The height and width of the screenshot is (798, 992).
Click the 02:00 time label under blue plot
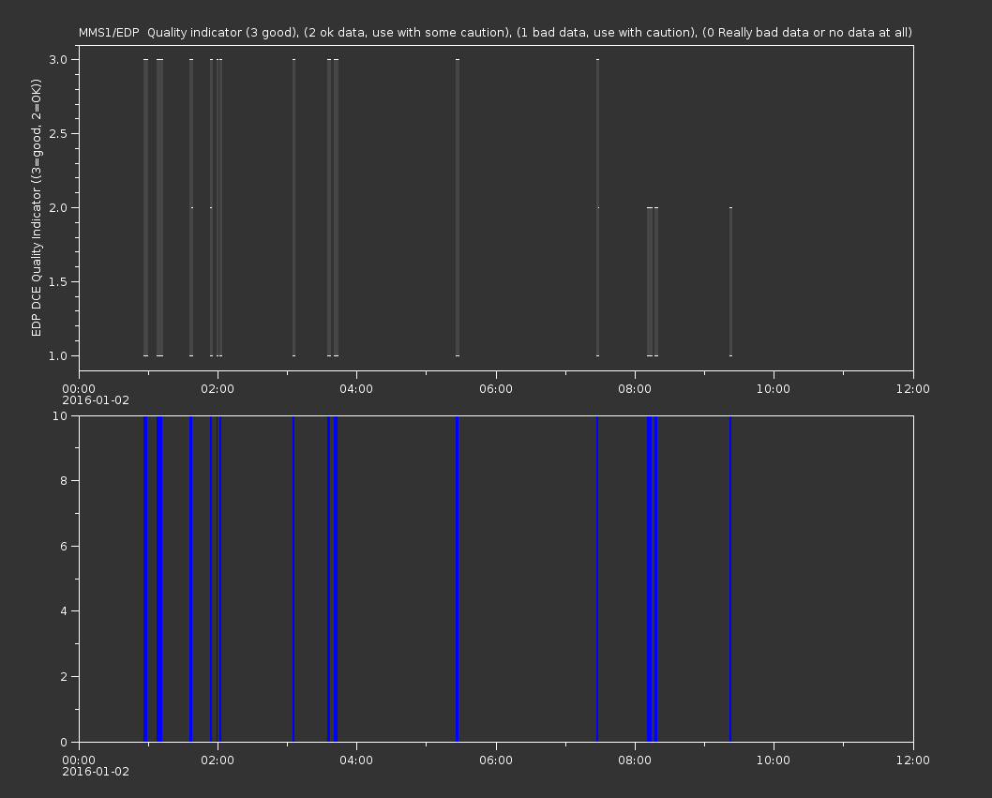218,760
